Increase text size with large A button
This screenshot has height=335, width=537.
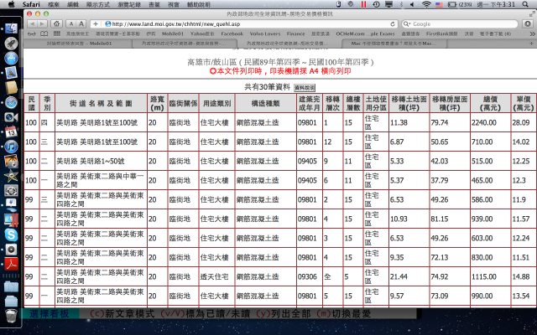click(81, 24)
